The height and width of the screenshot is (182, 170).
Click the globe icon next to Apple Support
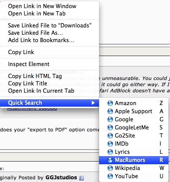pyautogui.click(x=110, y=111)
